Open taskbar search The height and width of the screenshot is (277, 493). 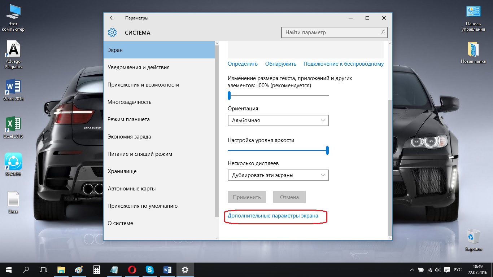26,270
